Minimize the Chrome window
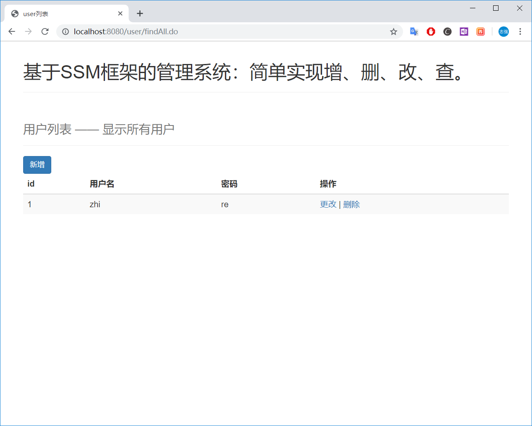Viewport: 532px width, 426px height. point(473,8)
